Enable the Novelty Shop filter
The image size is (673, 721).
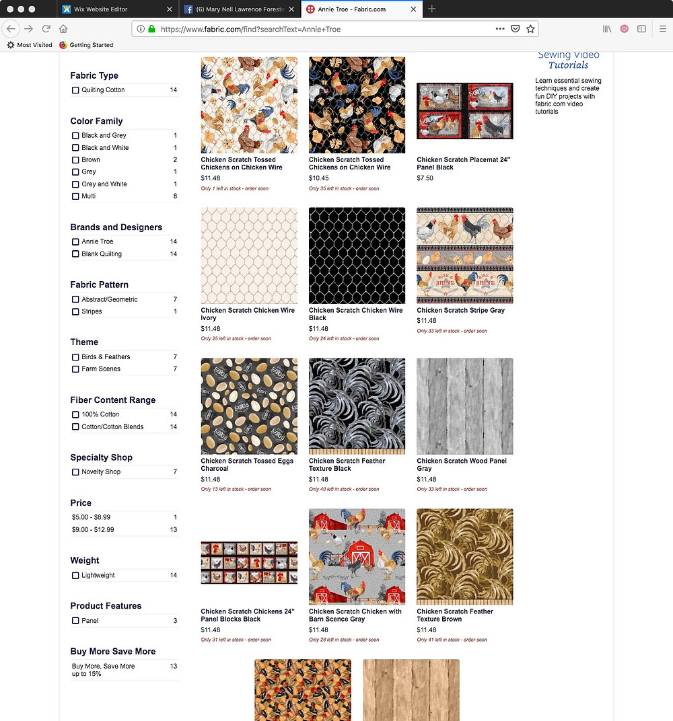75,472
